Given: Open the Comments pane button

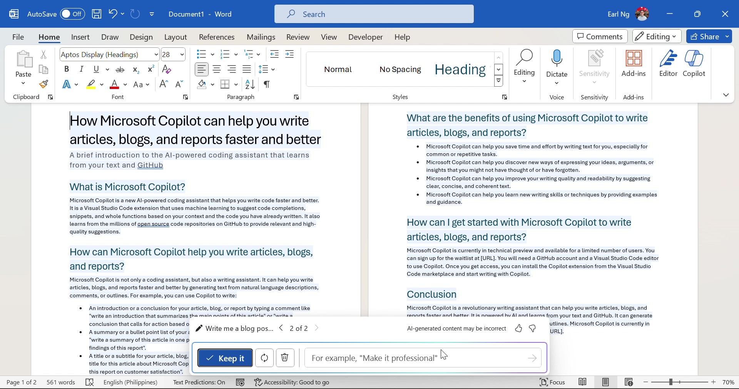Looking at the screenshot, I should 600,37.
